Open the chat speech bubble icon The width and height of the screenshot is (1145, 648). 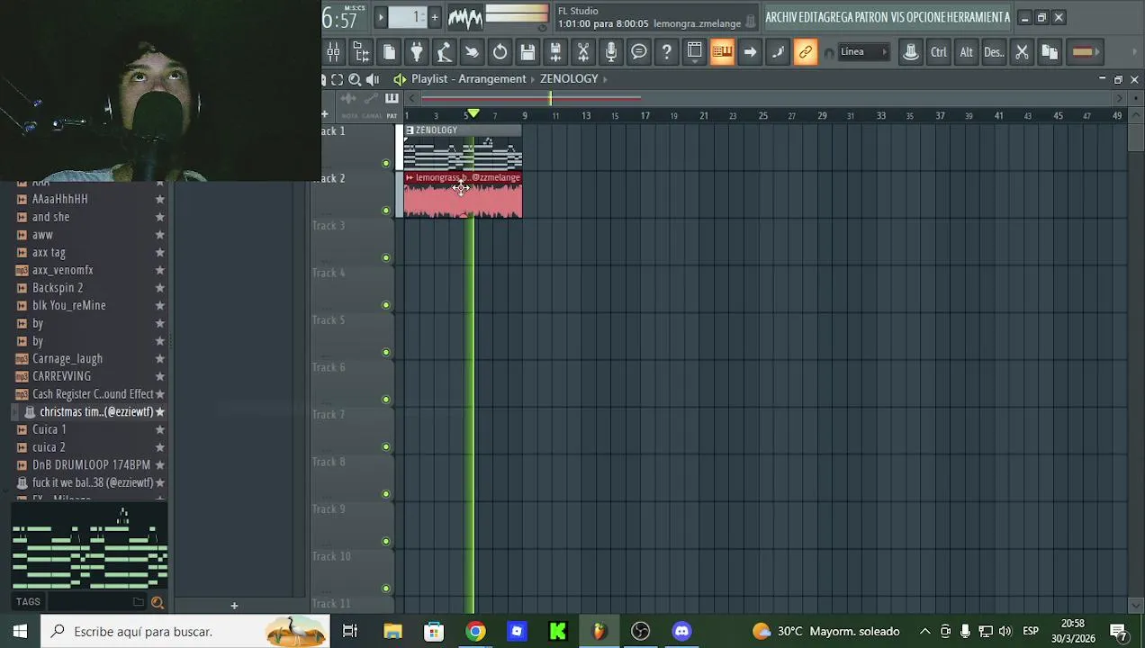click(639, 52)
